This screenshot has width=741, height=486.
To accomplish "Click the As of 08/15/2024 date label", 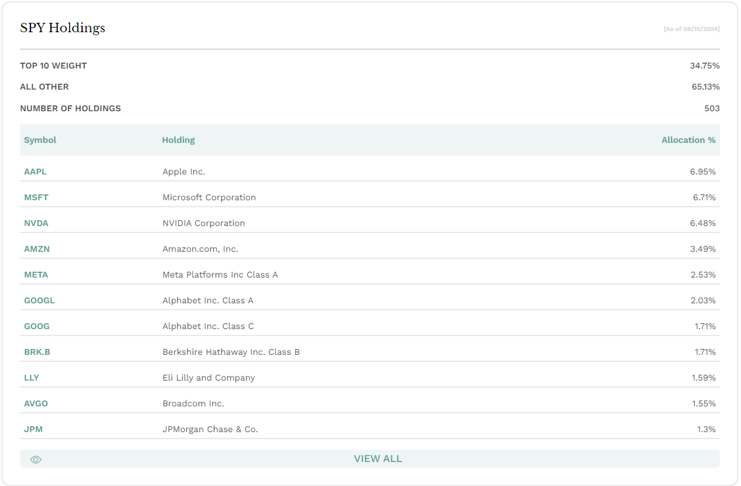I will (692, 29).
